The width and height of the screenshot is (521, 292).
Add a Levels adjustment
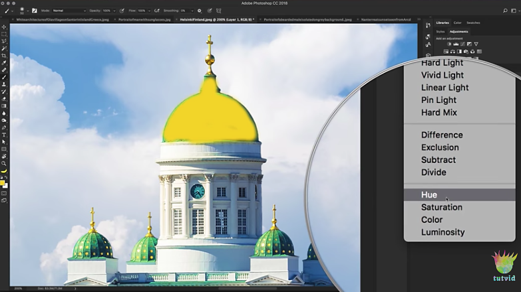coord(456,44)
